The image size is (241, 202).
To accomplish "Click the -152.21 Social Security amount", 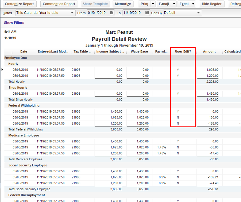I will pos(213,177).
